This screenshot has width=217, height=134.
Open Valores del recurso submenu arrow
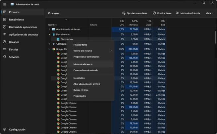coord(111,51)
